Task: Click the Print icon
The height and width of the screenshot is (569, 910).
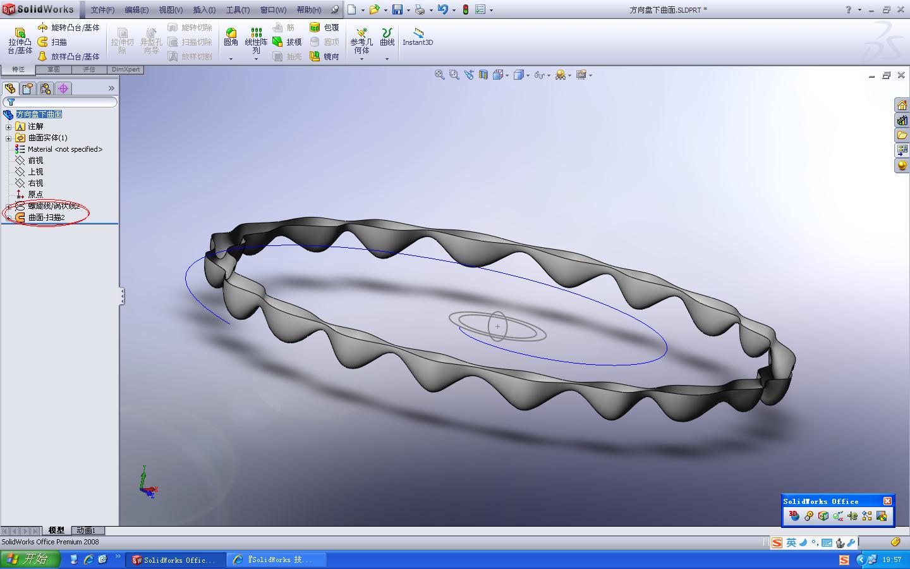Action: coord(420,9)
